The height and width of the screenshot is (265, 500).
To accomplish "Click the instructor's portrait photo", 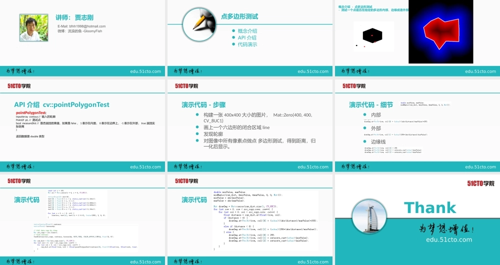I will click(x=34, y=27).
